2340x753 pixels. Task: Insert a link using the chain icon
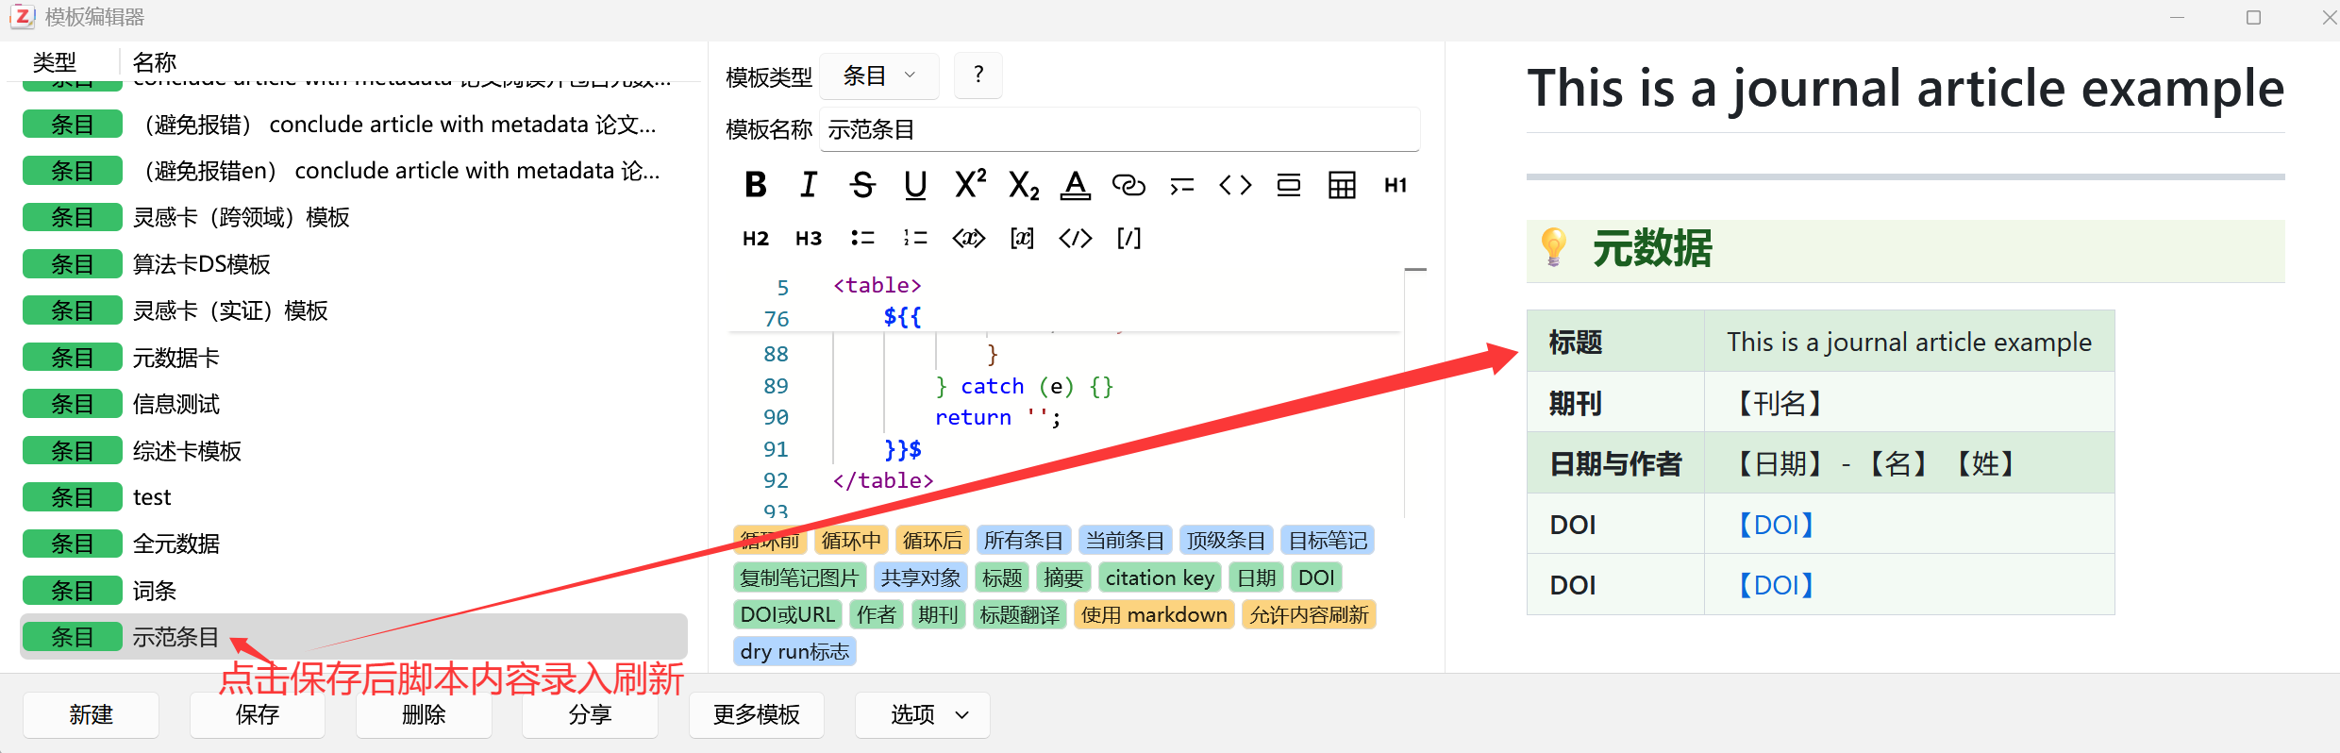click(x=1128, y=185)
